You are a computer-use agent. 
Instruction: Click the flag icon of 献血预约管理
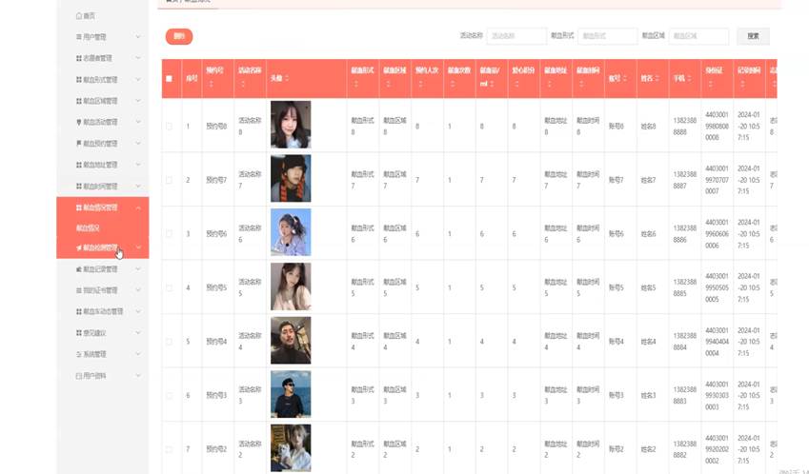[x=79, y=143]
